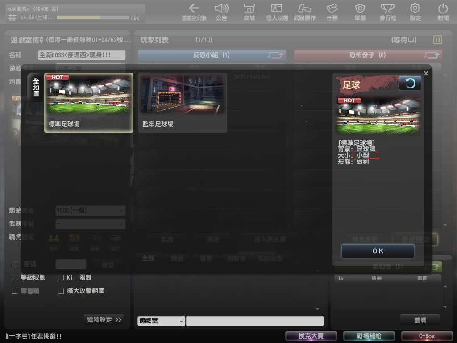Open the 武器製作 weapon crafting icon

(304, 9)
